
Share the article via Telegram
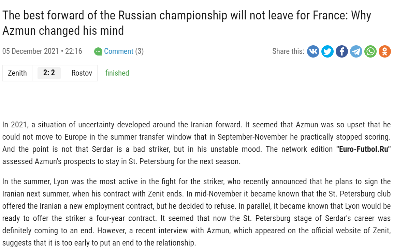point(356,51)
